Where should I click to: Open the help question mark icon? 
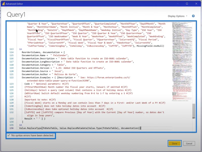pyautogui.click(x=193, y=16)
